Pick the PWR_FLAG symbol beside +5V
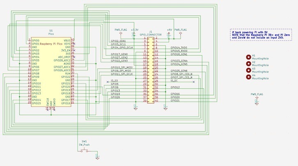The image size is (298, 166). pyautogui.click(x=180, y=34)
